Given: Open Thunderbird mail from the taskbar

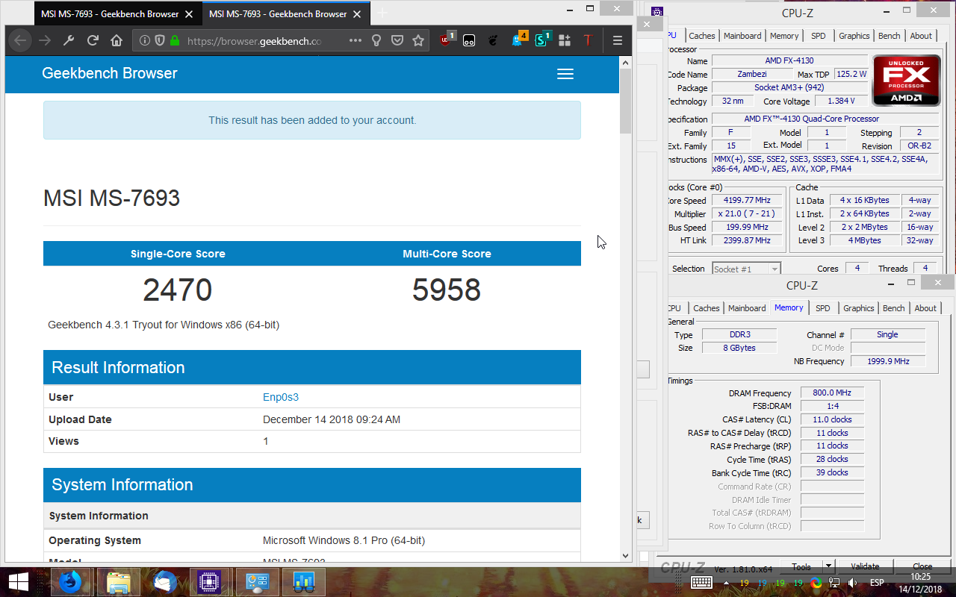Looking at the screenshot, I should click(x=164, y=581).
